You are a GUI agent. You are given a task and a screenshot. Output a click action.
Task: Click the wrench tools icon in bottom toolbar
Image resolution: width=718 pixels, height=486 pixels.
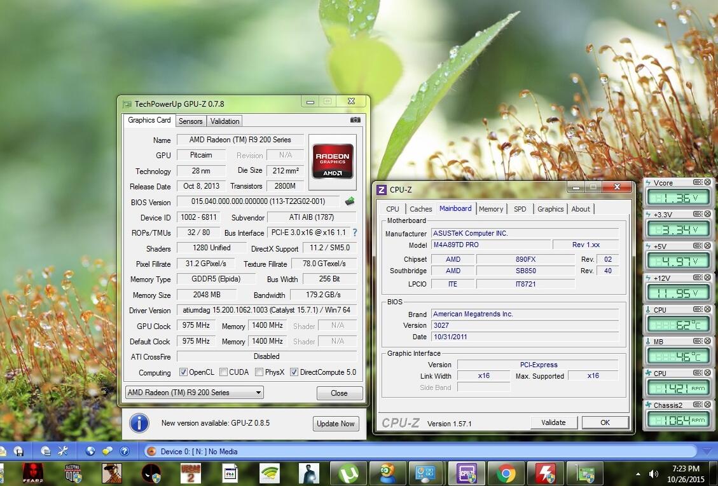pyautogui.click(x=63, y=451)
